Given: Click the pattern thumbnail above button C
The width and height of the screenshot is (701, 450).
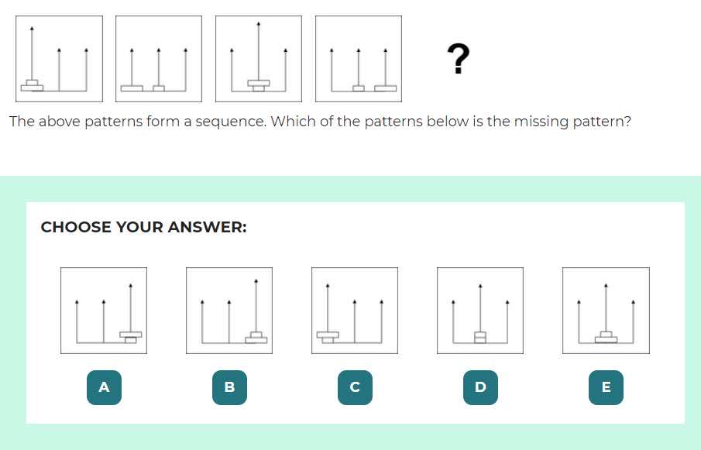Looking at the screenshot, I should point(354,309).
